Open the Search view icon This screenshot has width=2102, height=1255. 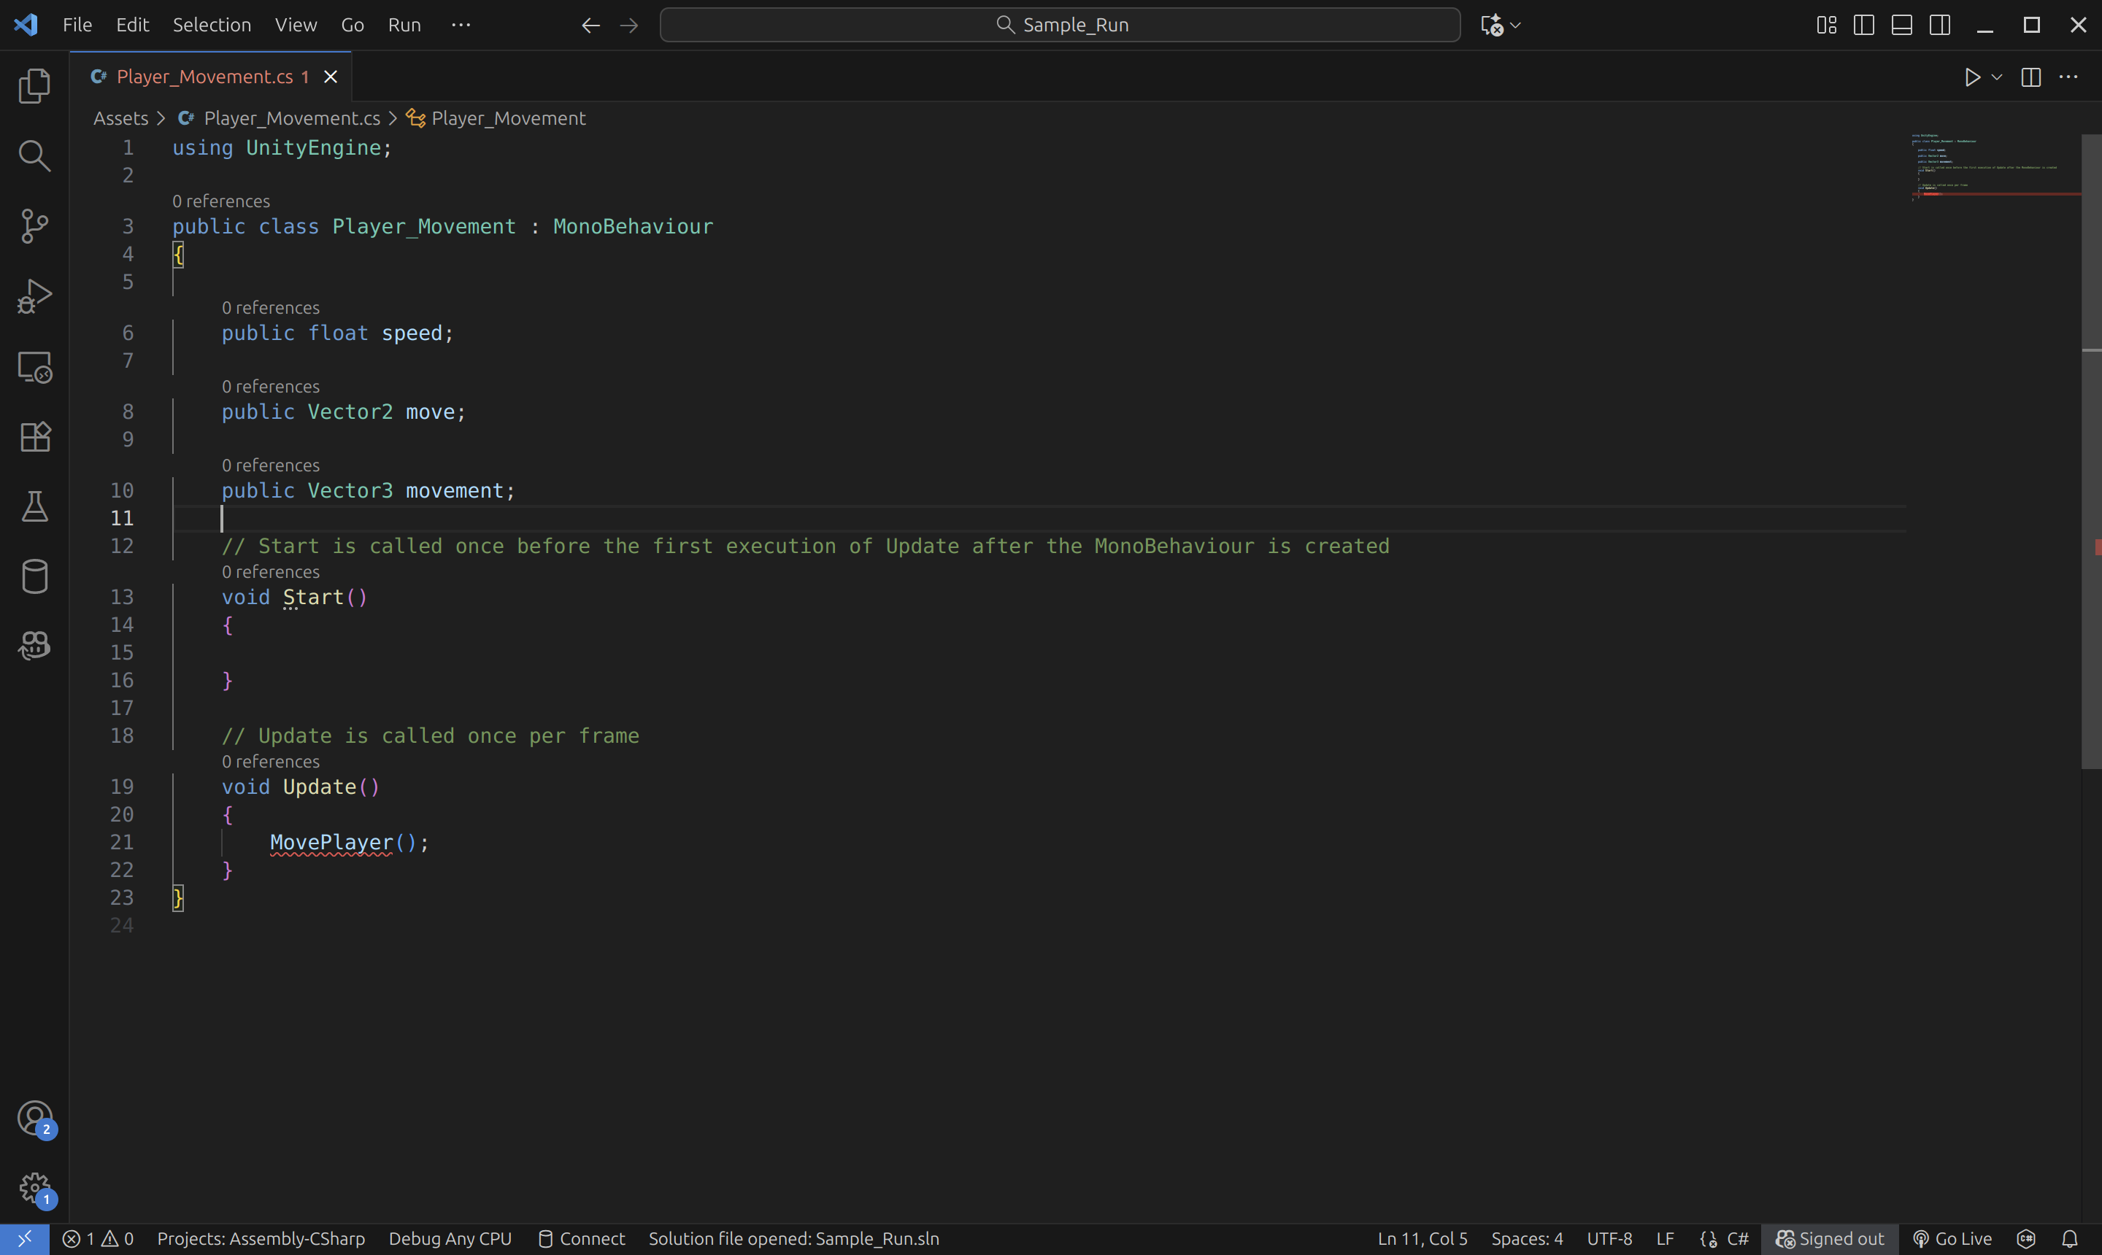click(35, 155)
